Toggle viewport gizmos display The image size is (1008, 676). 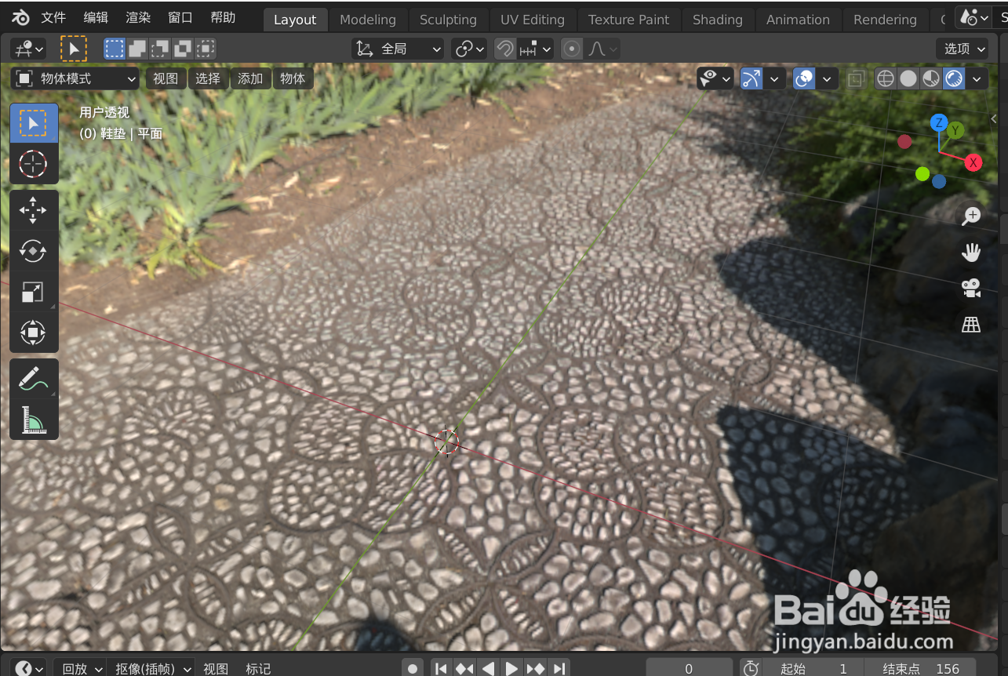751,78
